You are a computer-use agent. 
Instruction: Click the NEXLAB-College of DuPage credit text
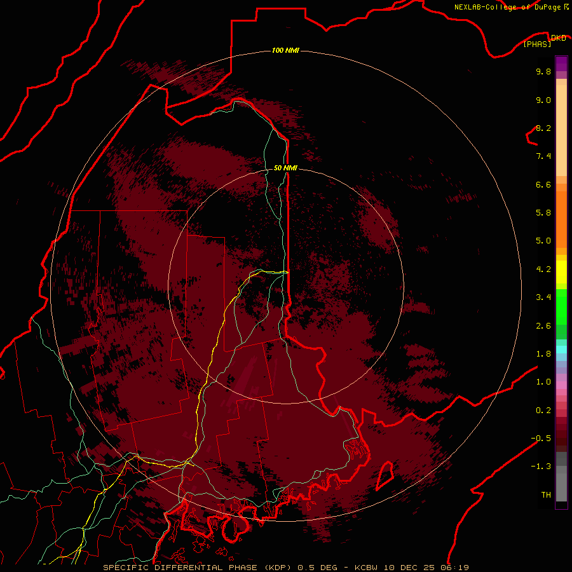[x=511, y=7]
